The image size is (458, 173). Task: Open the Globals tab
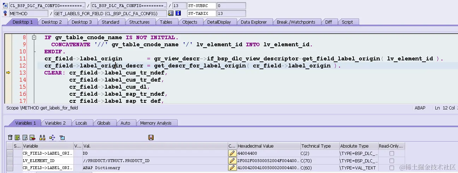click(104, 123)
